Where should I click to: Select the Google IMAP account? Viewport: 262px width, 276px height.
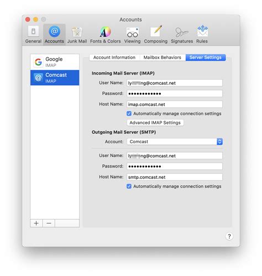[55, 62]
